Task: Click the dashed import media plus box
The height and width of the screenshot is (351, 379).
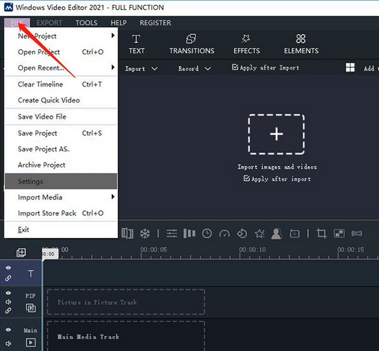Action: [276, 134]
